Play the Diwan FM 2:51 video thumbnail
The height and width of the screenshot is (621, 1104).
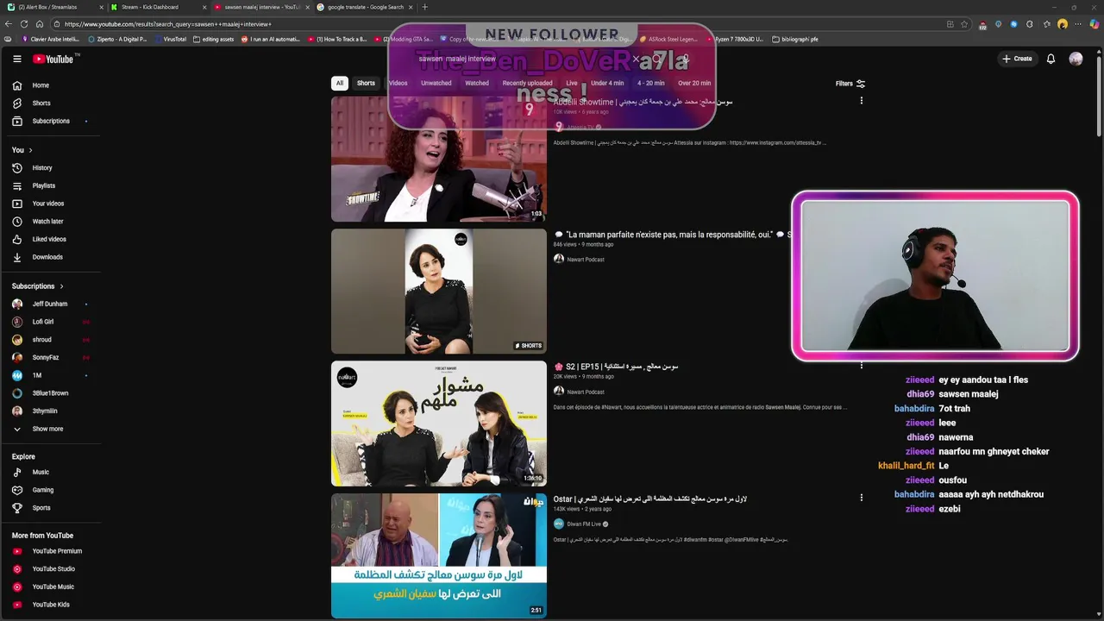coord(439,555)
